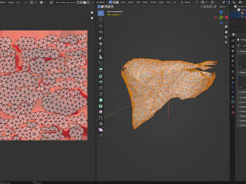
Task: Select the Bevel tool
Action: [101, 82]
